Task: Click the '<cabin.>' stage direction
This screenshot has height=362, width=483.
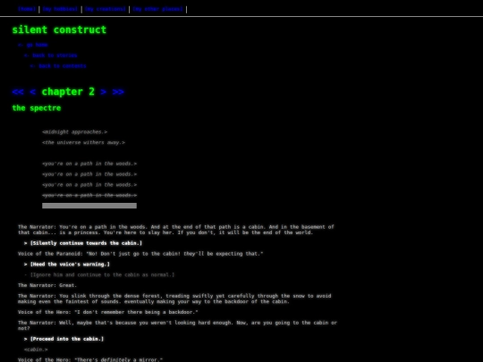Action: pos(36,349)
